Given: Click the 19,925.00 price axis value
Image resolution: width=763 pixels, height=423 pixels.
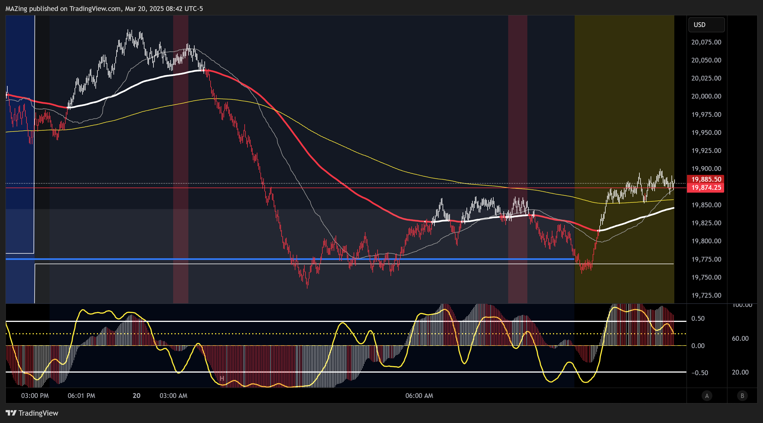Looking at the screenshot, I should coord(706,151).
